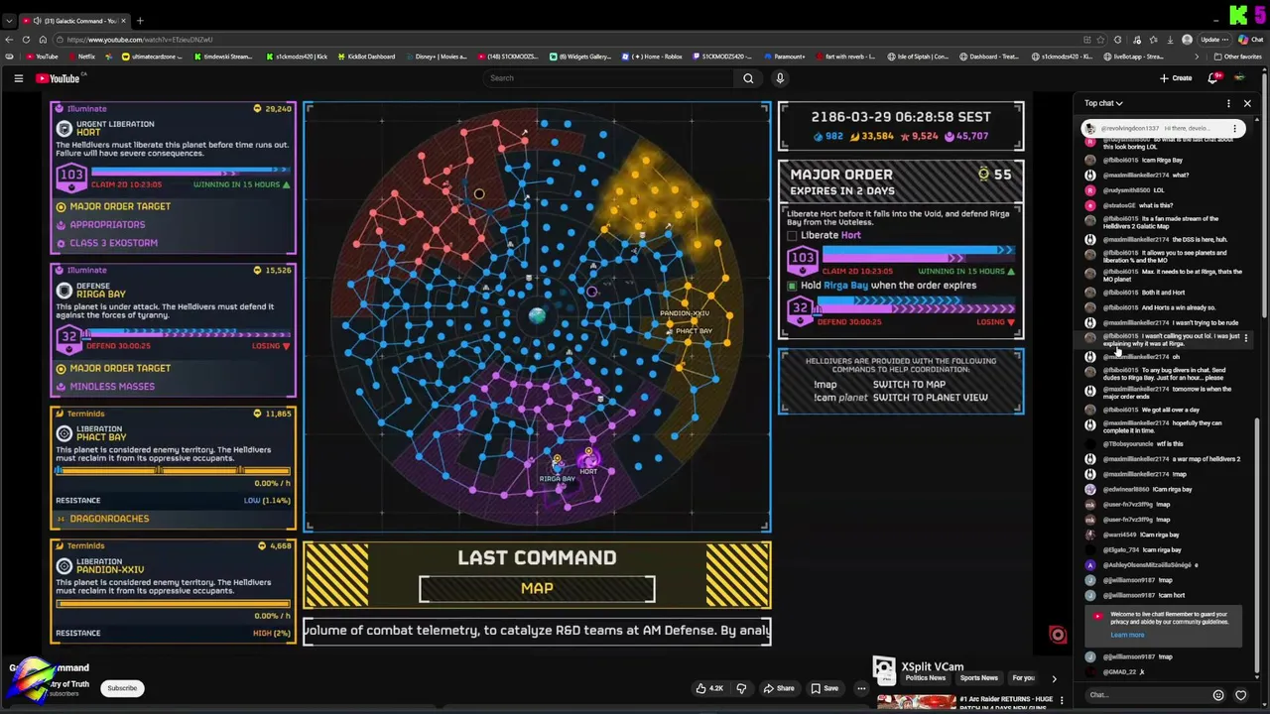The width and height of the screenshot is (1270, 714).
Task: Select the Galactic Command browser tab
Action: click(x=75, y=21)
